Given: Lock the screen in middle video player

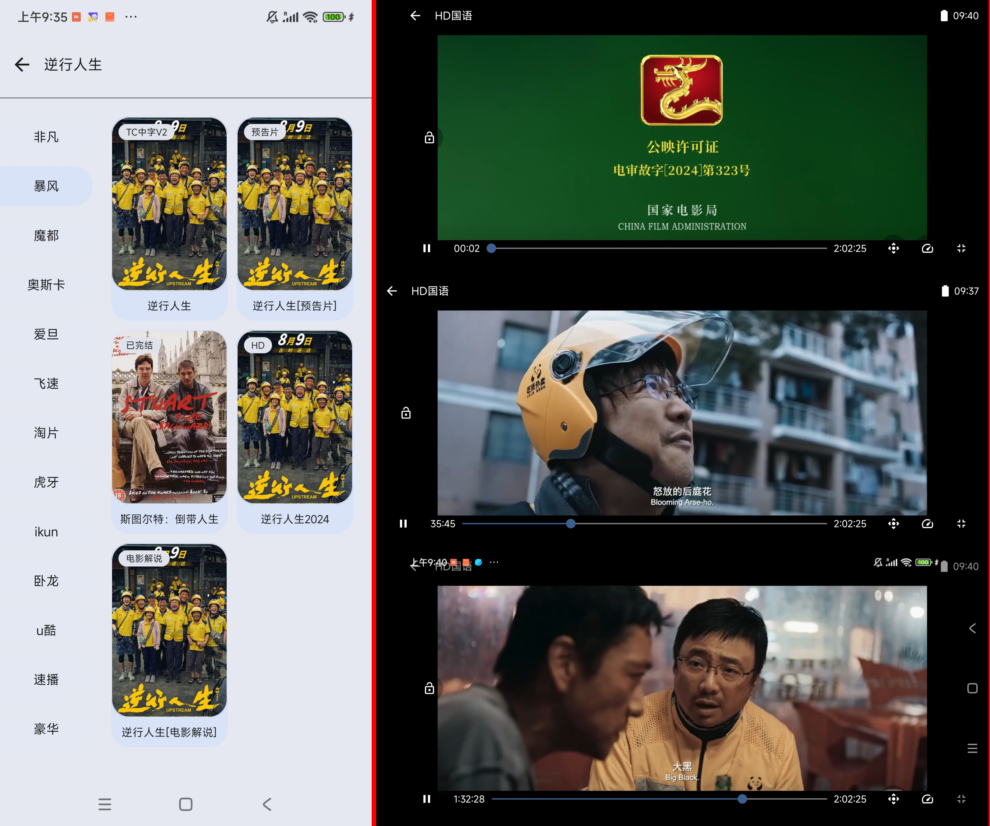Looking at the screenshot, I should (x=405, y=414).
